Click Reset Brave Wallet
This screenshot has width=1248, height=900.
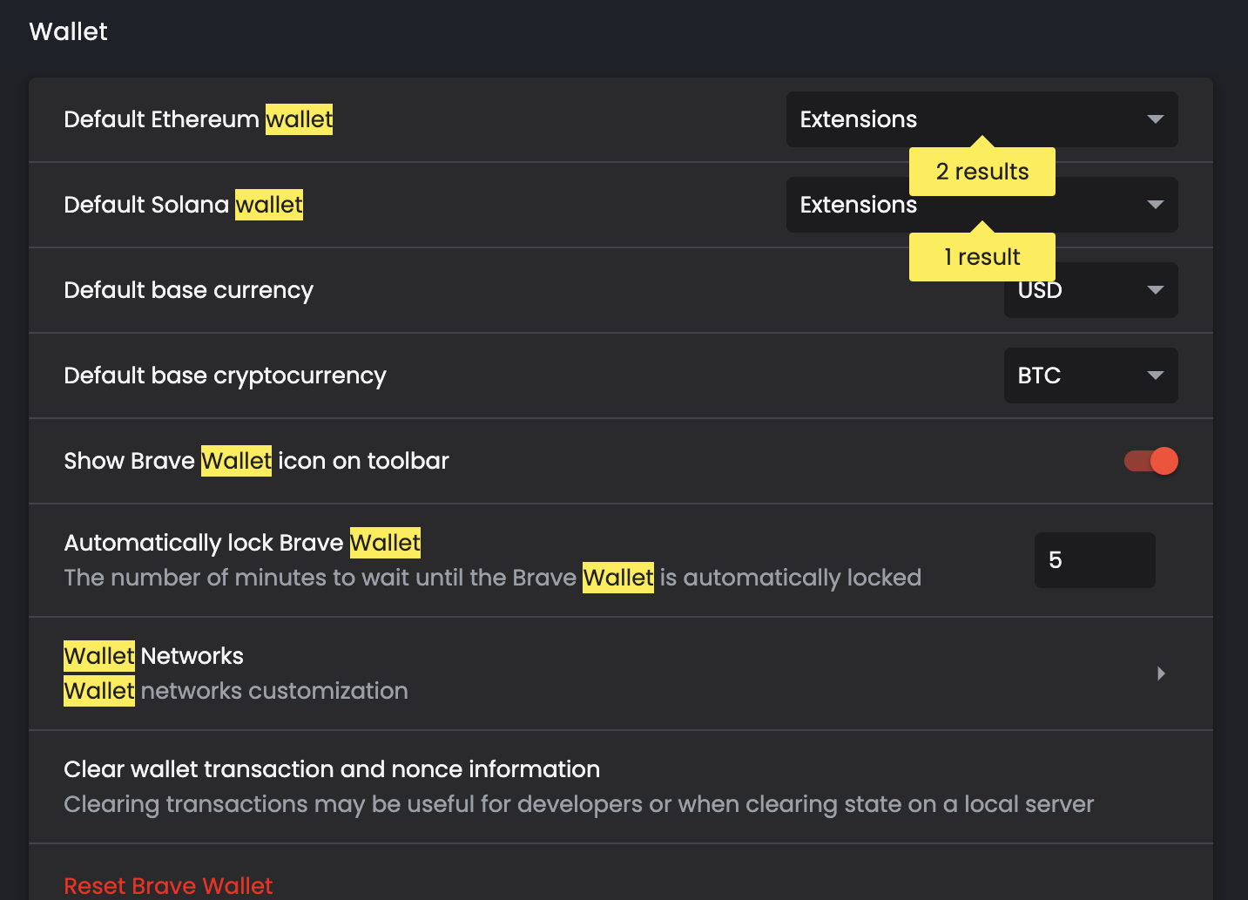(168, 885)
